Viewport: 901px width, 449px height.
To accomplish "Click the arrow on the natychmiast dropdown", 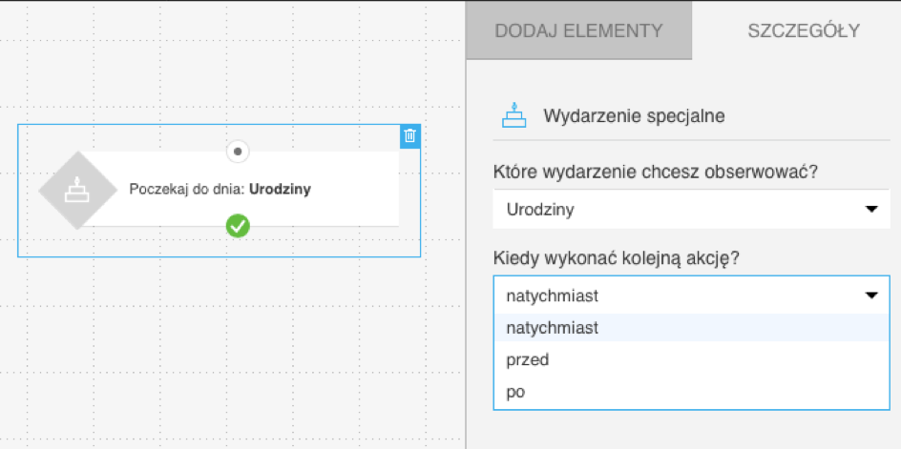I will coord(870,296).
